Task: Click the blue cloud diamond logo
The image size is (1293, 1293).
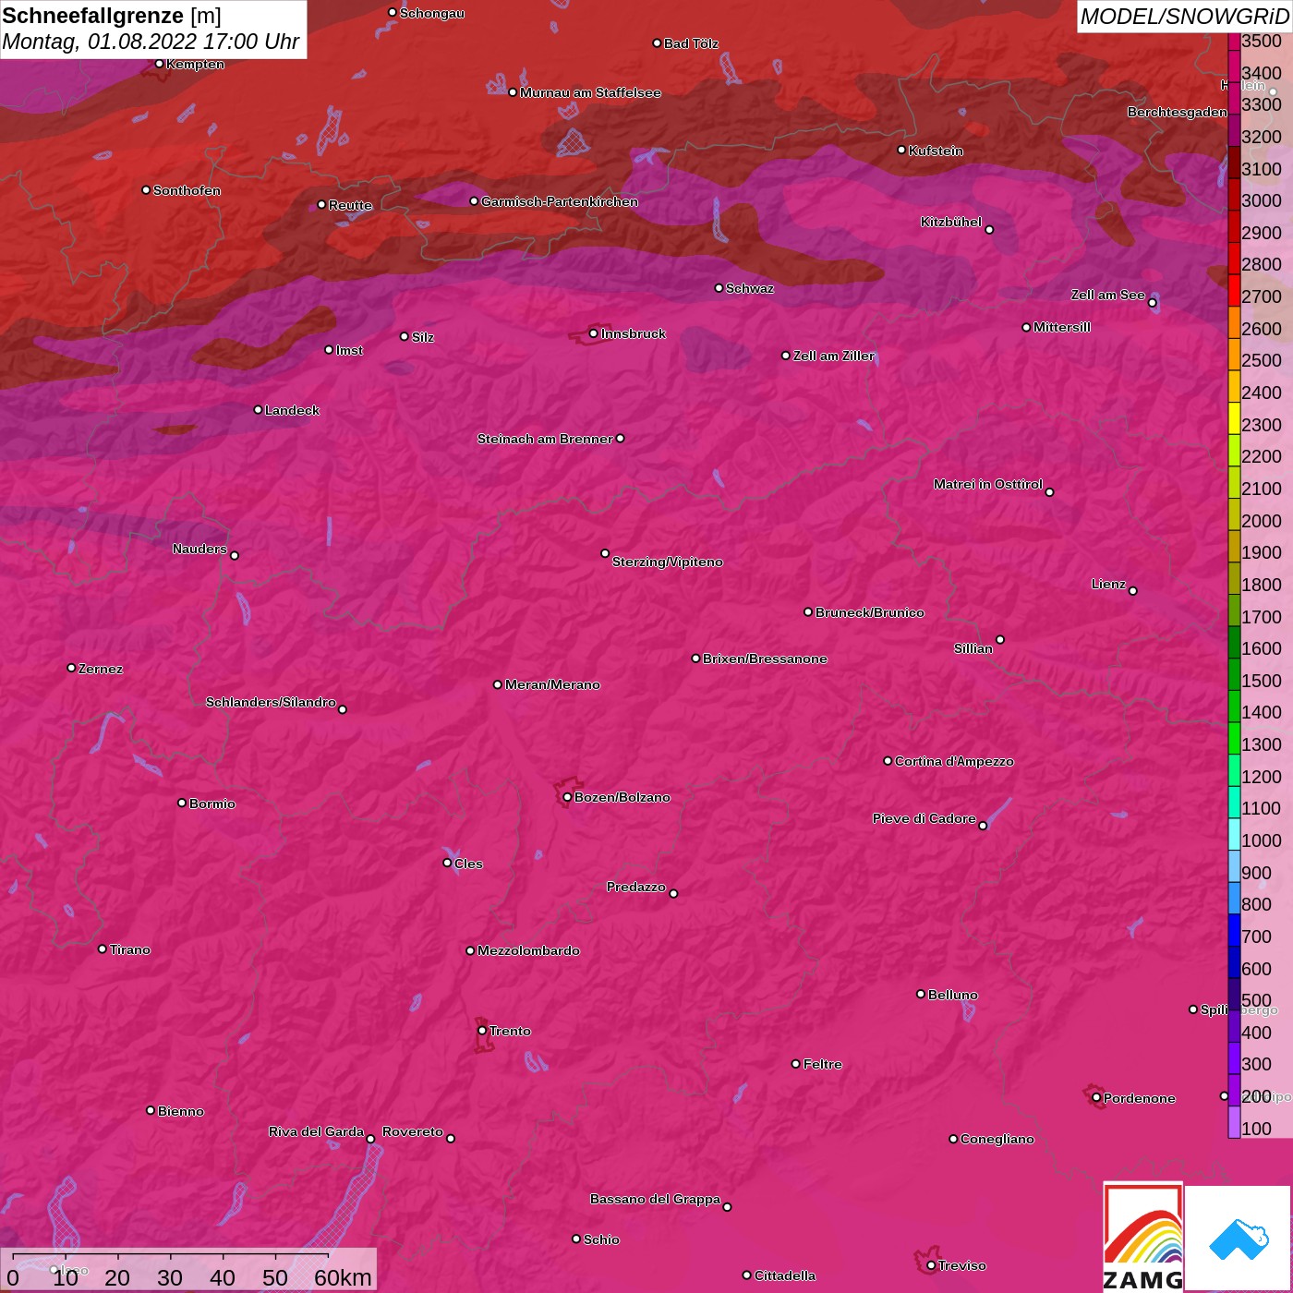Action: (1239, 1239)
